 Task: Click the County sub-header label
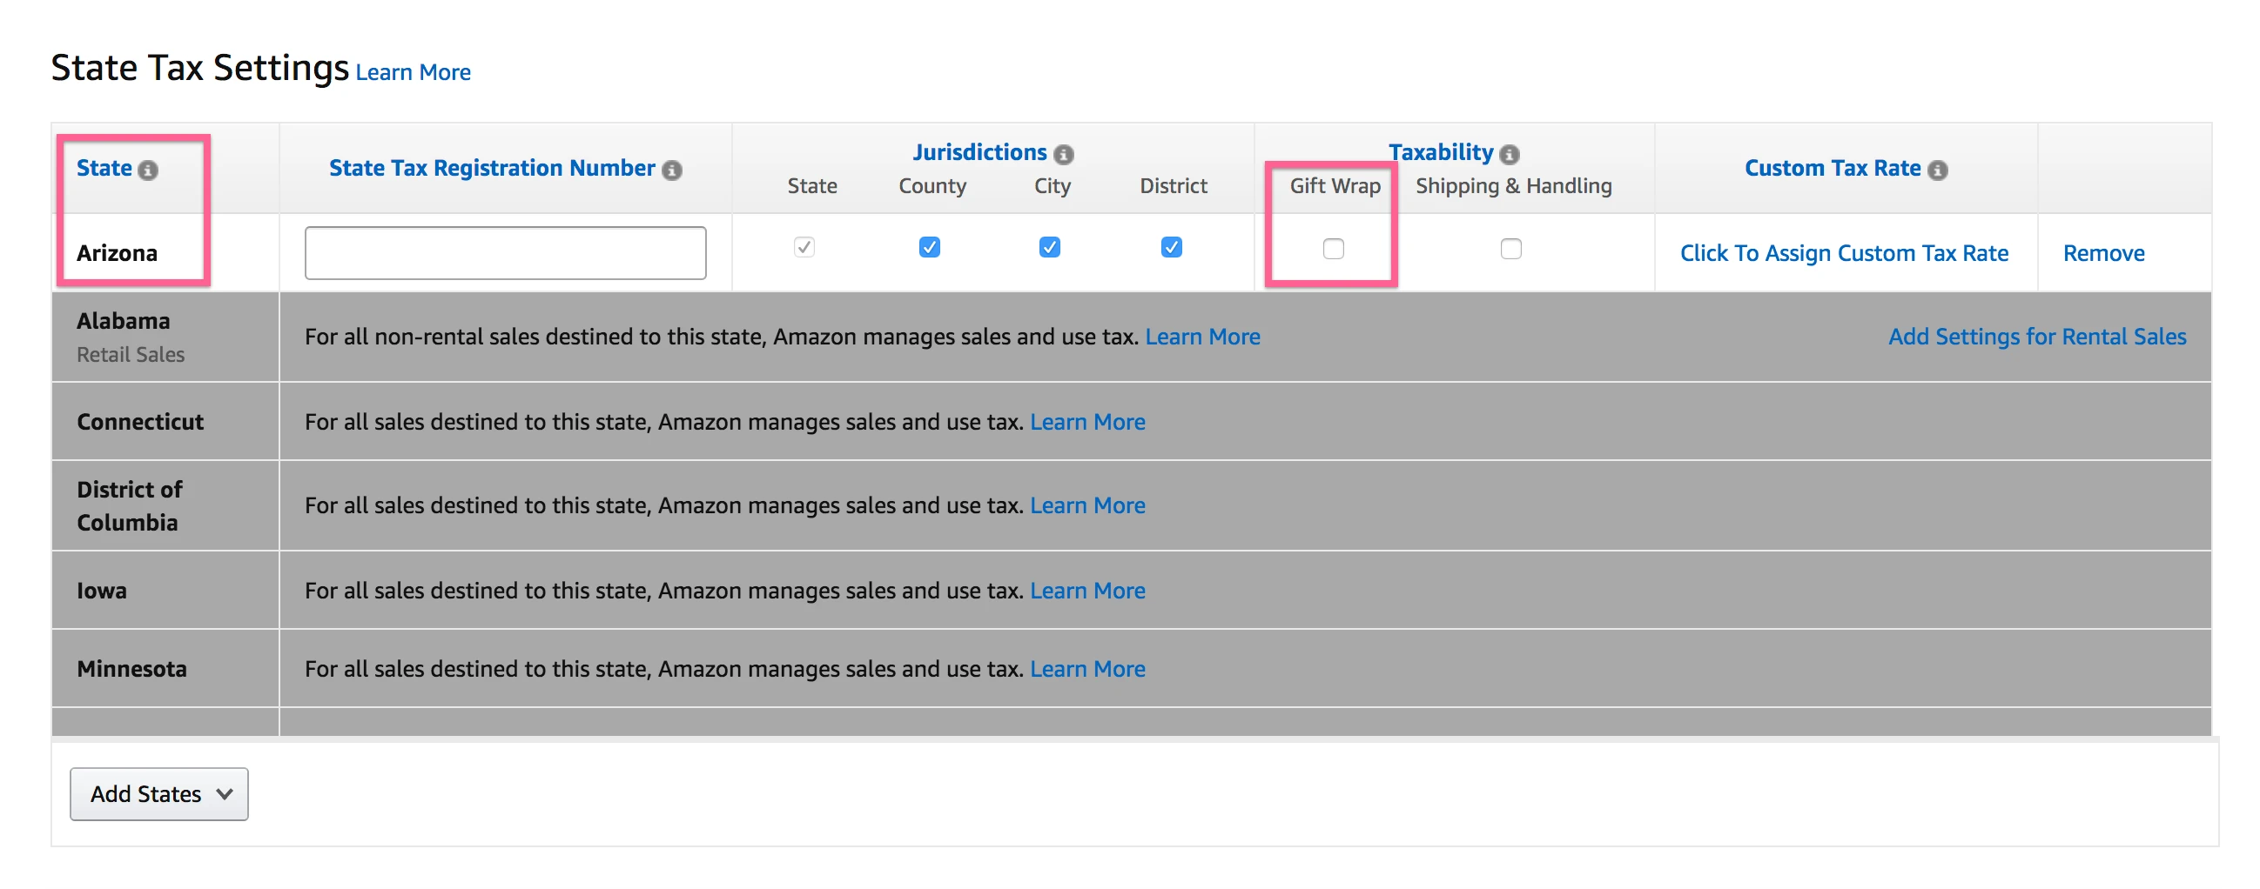pyautogui.click(x=932, y=186)
